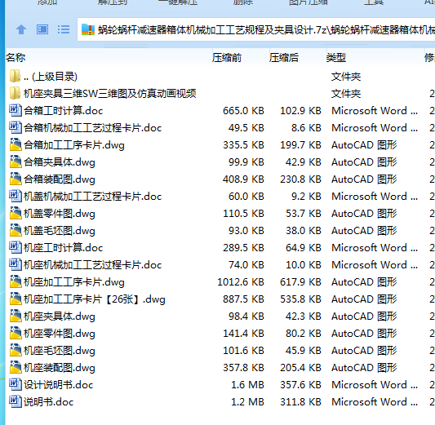Click the 1.6 MB size value
The height and width of the screenshot is (425, 435).
pos(247,385)
